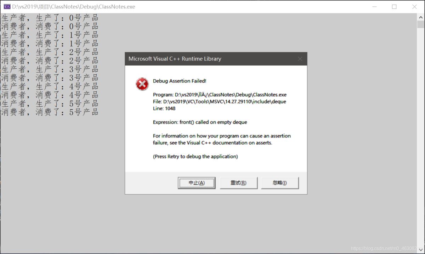Image resolution: width=425 pixels, height=254 pixels.
Task: Click console line '消费者，消费了：4号产品'
Action: point(50,95)
